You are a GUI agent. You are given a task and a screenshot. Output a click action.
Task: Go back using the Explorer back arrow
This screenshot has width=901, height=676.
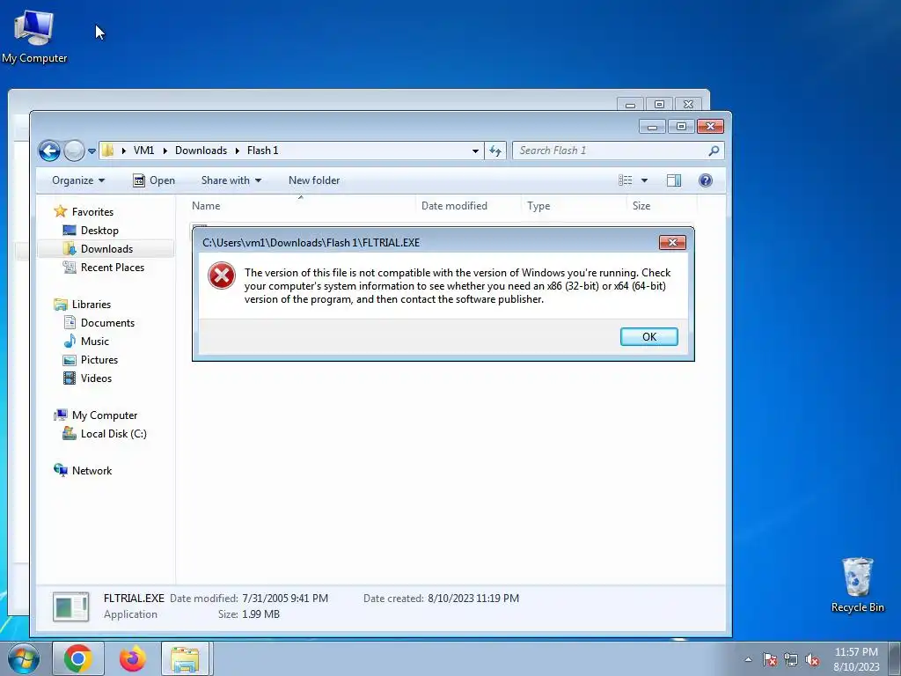click(x=49, y=151)
